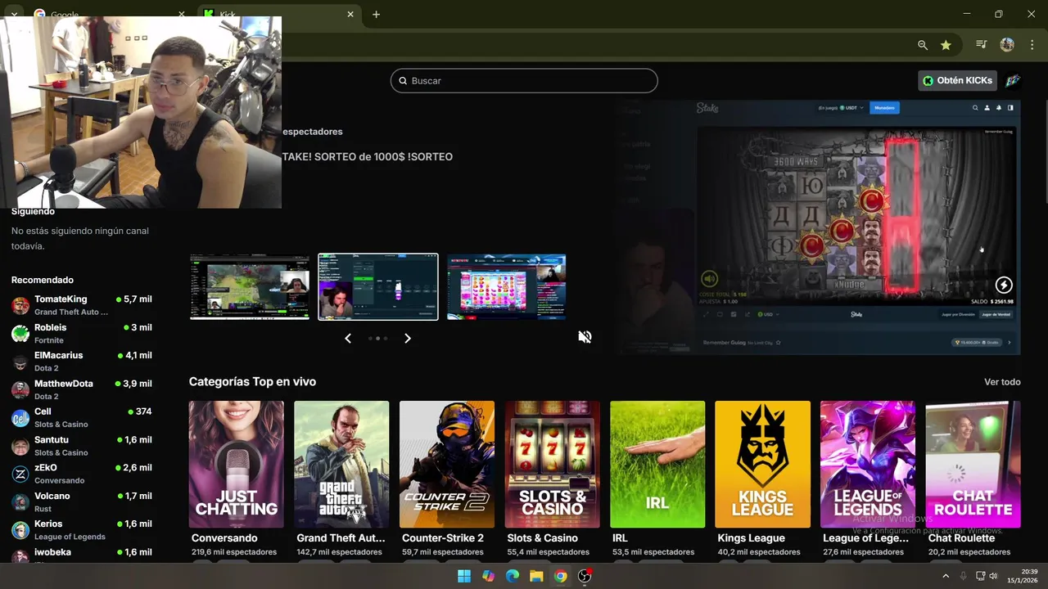This screenshot has height=589, width=1048.
Task: Unmute the featured stream preview
Action: [585, 337]
